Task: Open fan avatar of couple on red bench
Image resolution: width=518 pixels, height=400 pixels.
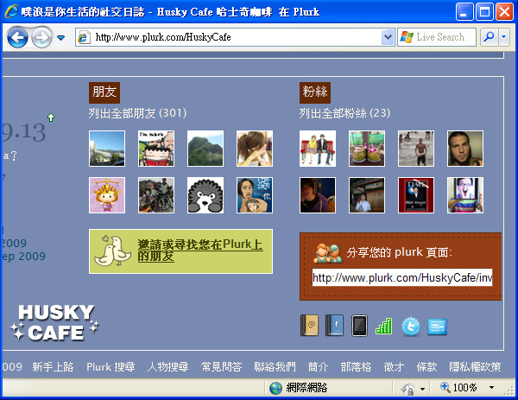Action: click(x=318, y=149)
